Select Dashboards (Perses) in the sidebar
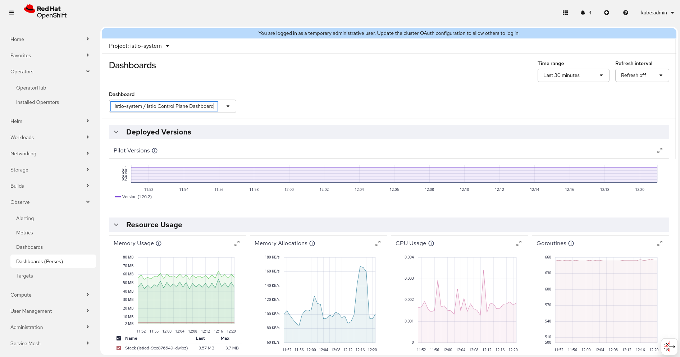The height and width of the screenshot is (357, 680). pyautogui.click(x=40, y=261)
